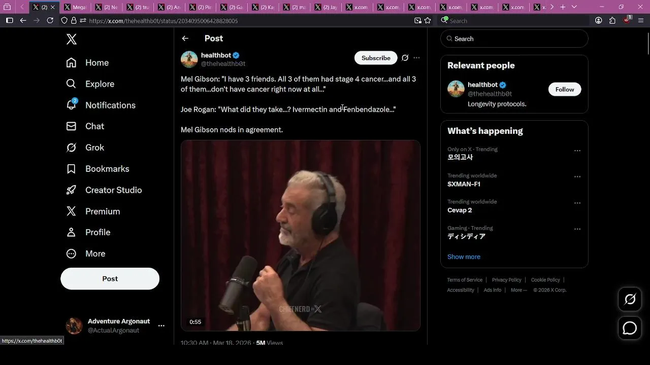Image resolution: width=650 pixels, height=365 pixels.
Task: Click the large Post button
Action: [x=110, y=279]
